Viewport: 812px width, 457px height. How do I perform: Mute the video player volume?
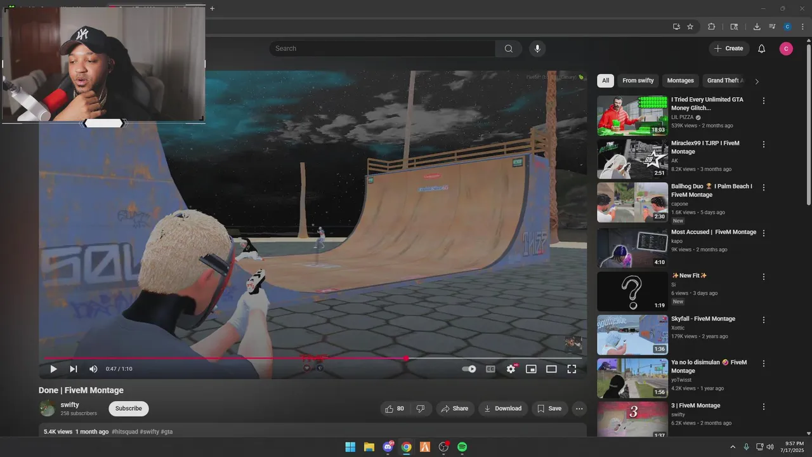point(93,369)
